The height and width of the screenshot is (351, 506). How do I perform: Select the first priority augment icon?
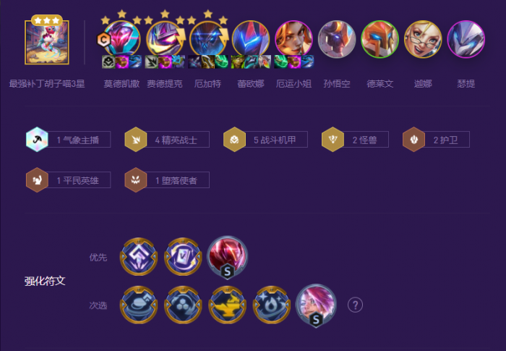139,257
